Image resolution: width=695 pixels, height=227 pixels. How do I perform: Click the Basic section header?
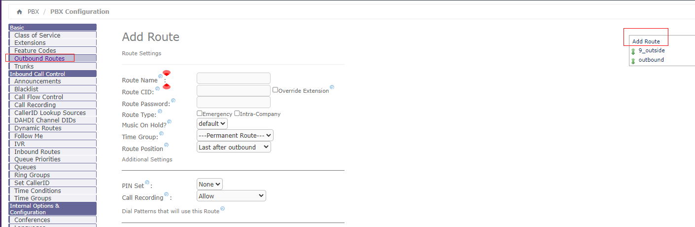[53, 28]
